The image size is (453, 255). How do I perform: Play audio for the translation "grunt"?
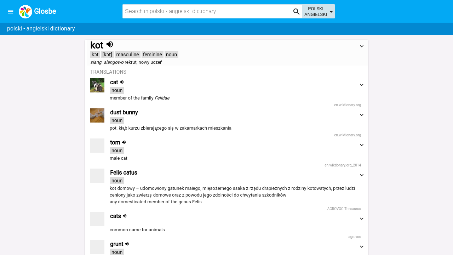(127, 244)
